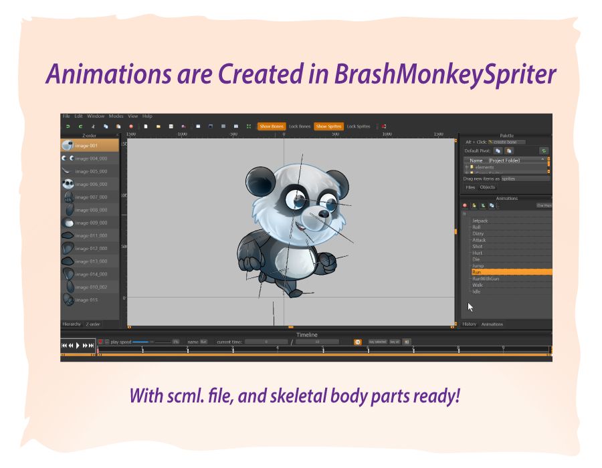Image resolution: width=602 pixels, height=468 pixels.
Task: Click the Char Maps button
Action: [x=544, y=206]
